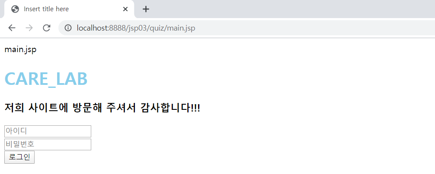Focus the localhost:8888 address bar

[x=246, y=28]
